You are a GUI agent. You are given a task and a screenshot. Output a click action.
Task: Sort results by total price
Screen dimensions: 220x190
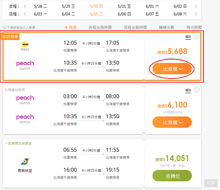tap(70, 28)
